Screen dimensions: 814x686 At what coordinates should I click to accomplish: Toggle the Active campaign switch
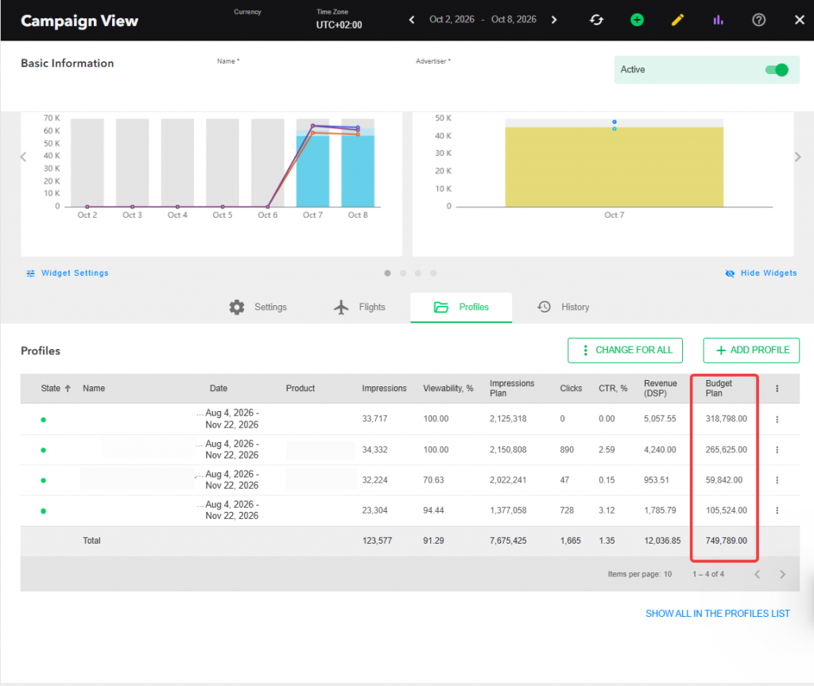777,70
